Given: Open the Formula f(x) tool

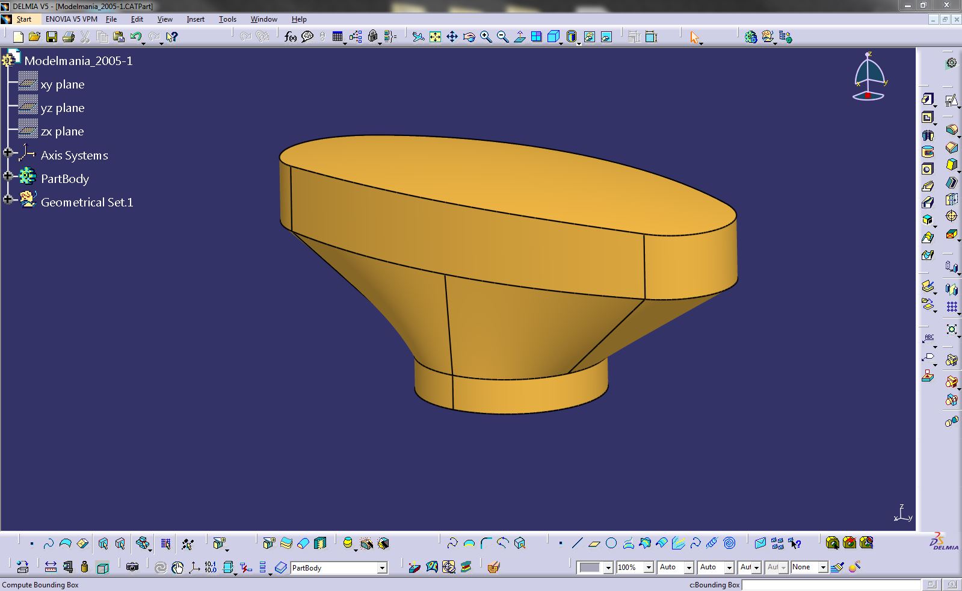Looking at the screenshot, I should click(x=291, y=37).
